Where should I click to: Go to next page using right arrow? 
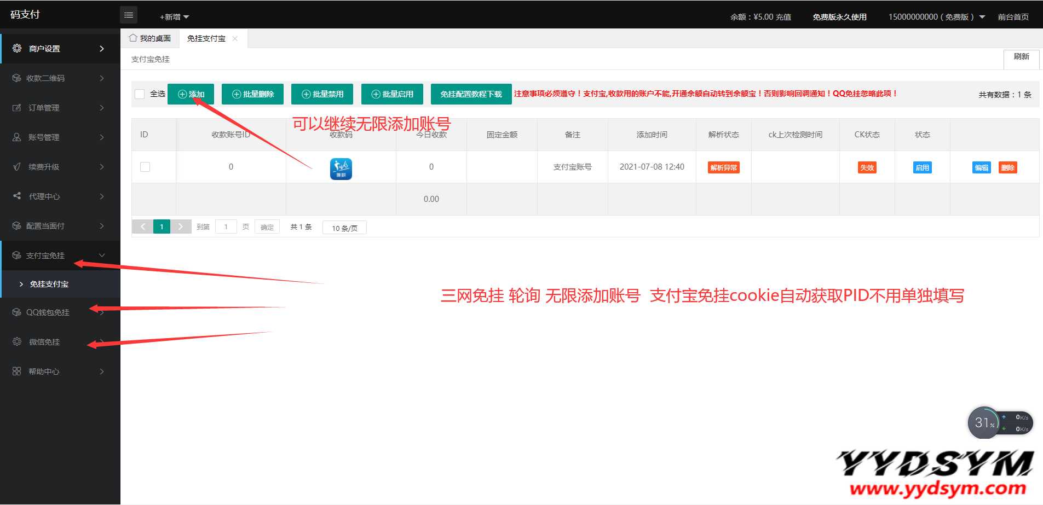[x=180, y=227]
